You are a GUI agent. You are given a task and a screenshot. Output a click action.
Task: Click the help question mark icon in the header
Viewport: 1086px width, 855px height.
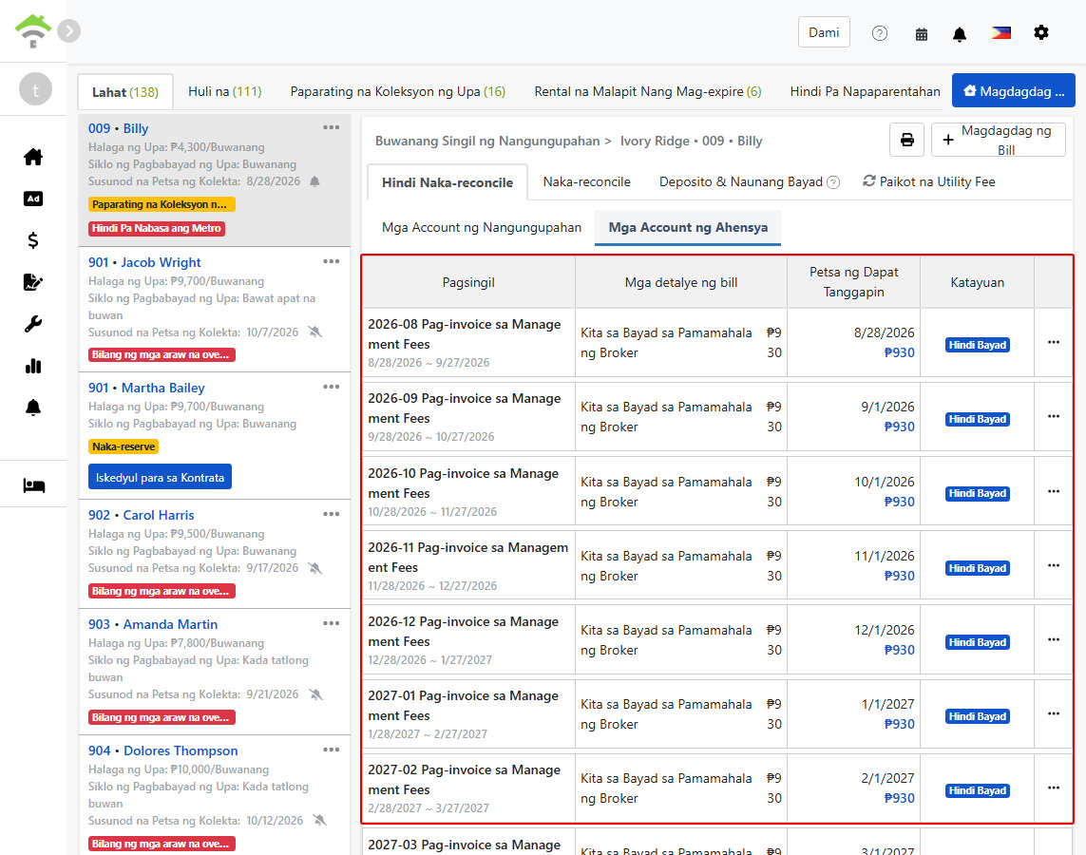(x=880, y=33)
